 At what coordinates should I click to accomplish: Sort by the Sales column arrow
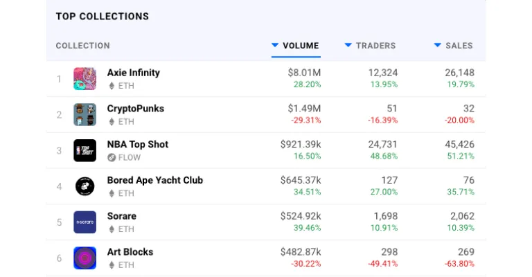point(438,45)
